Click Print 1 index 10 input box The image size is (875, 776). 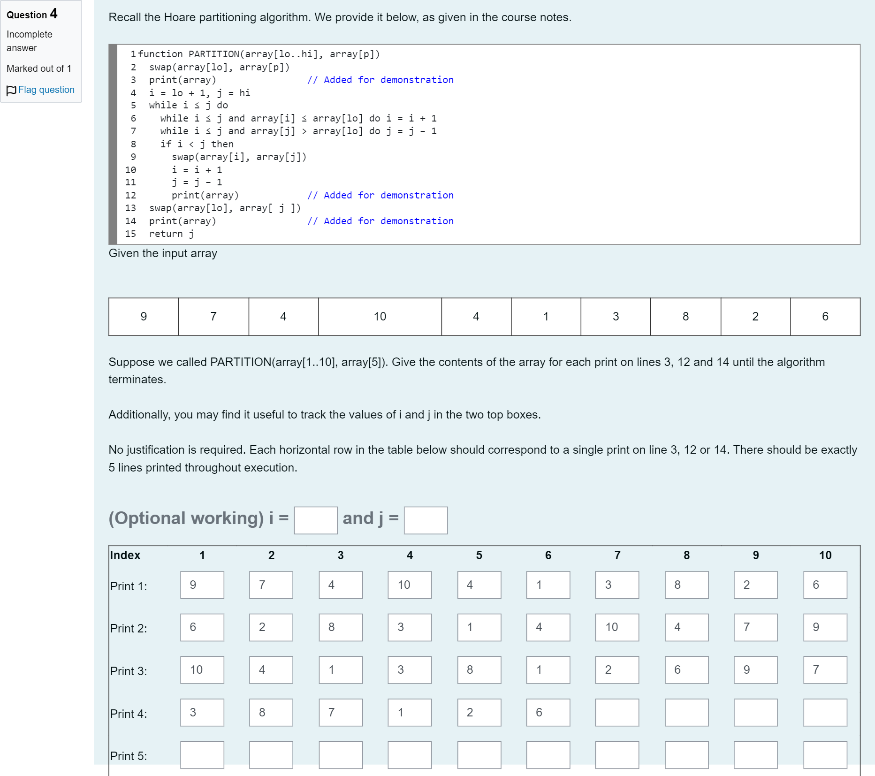(825, 585)
